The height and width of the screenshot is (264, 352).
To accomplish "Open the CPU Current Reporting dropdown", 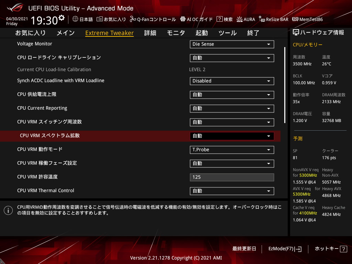I will coord(232,109).
